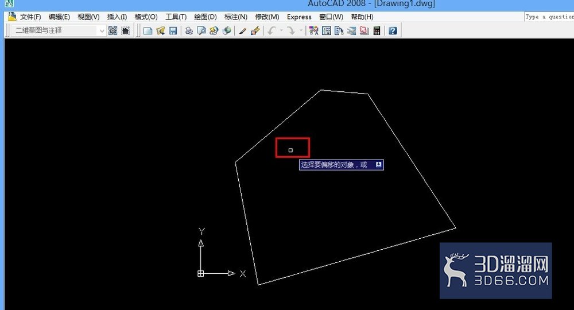The width and height of the screenshot is (574, 310).
Task: Open the Properties palette icon
Action: 313,31
